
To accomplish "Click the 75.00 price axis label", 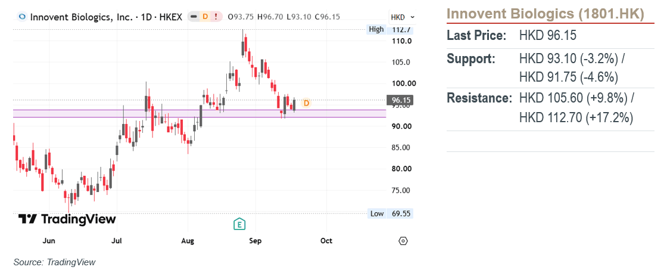I will [x=401, y=190].
